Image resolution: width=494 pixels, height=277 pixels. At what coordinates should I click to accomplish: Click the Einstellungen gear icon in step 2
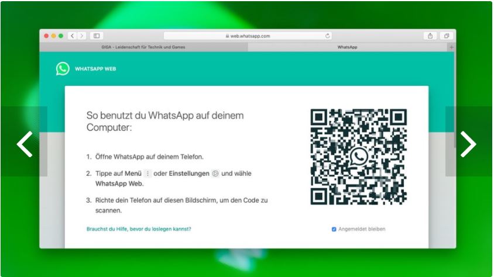point(215,173)
